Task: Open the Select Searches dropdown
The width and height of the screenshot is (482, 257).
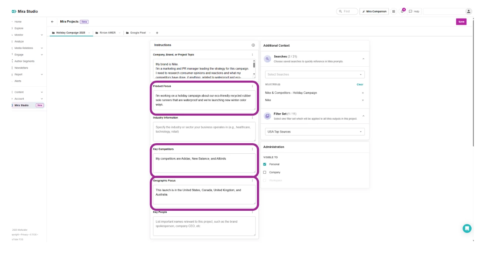Action: click(x=315, y=74)
